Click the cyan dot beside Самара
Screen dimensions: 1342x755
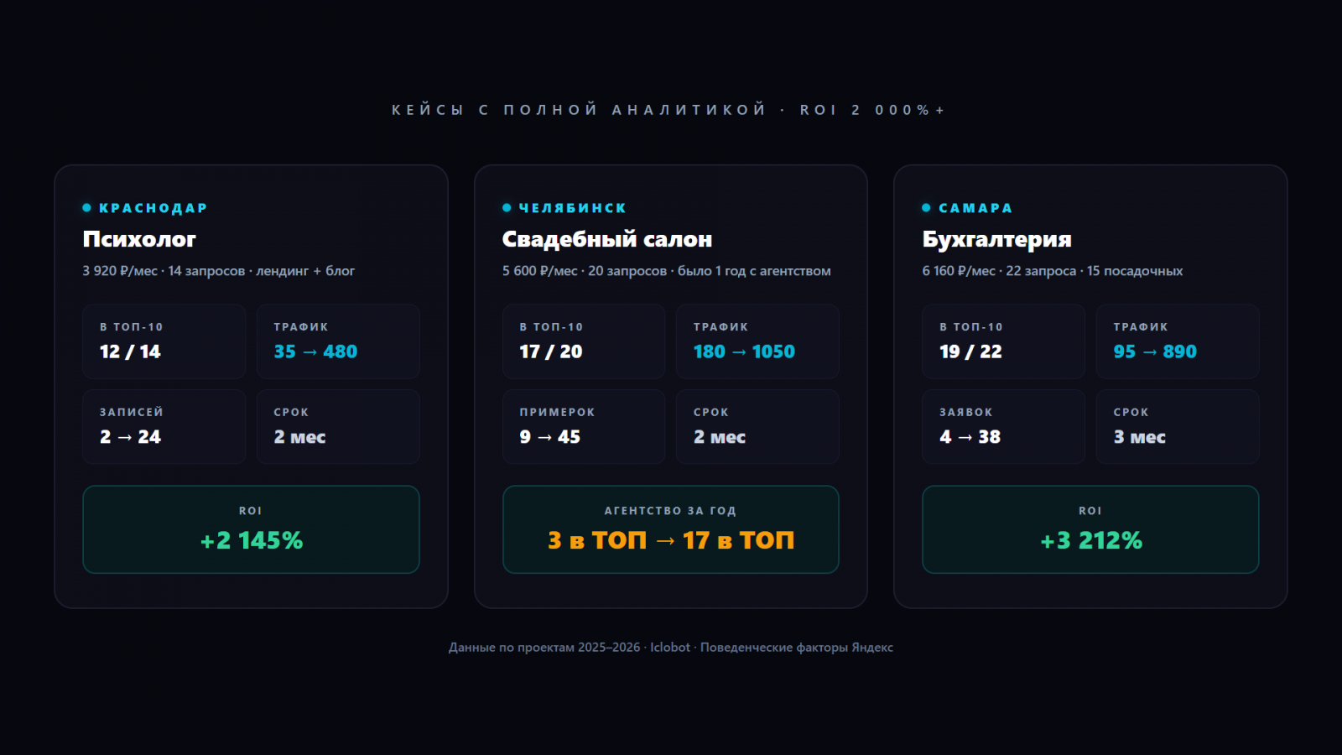click(x=926, y=208)
